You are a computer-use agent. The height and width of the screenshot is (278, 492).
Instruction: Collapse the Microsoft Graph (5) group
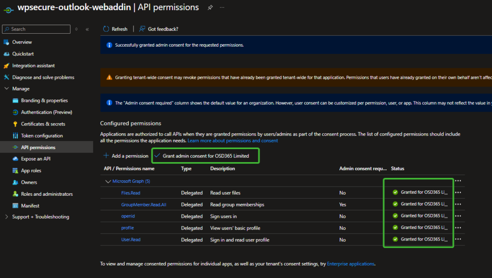108,181
